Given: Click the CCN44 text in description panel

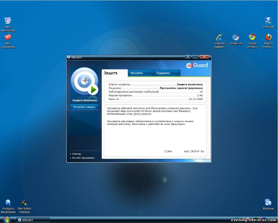Looking at the screenshot, I should point(168,151).
